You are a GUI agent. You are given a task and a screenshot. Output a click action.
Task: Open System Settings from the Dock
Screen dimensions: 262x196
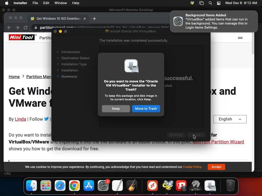pyautogui.click(x=103, y=185)
